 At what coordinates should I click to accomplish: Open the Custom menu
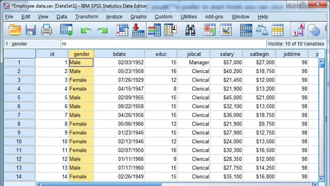pos(163,17)
